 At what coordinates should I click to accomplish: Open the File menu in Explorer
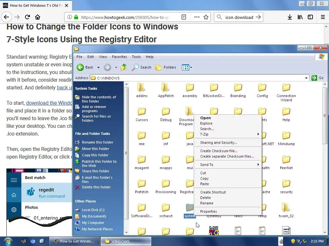(x=79, y=57)
